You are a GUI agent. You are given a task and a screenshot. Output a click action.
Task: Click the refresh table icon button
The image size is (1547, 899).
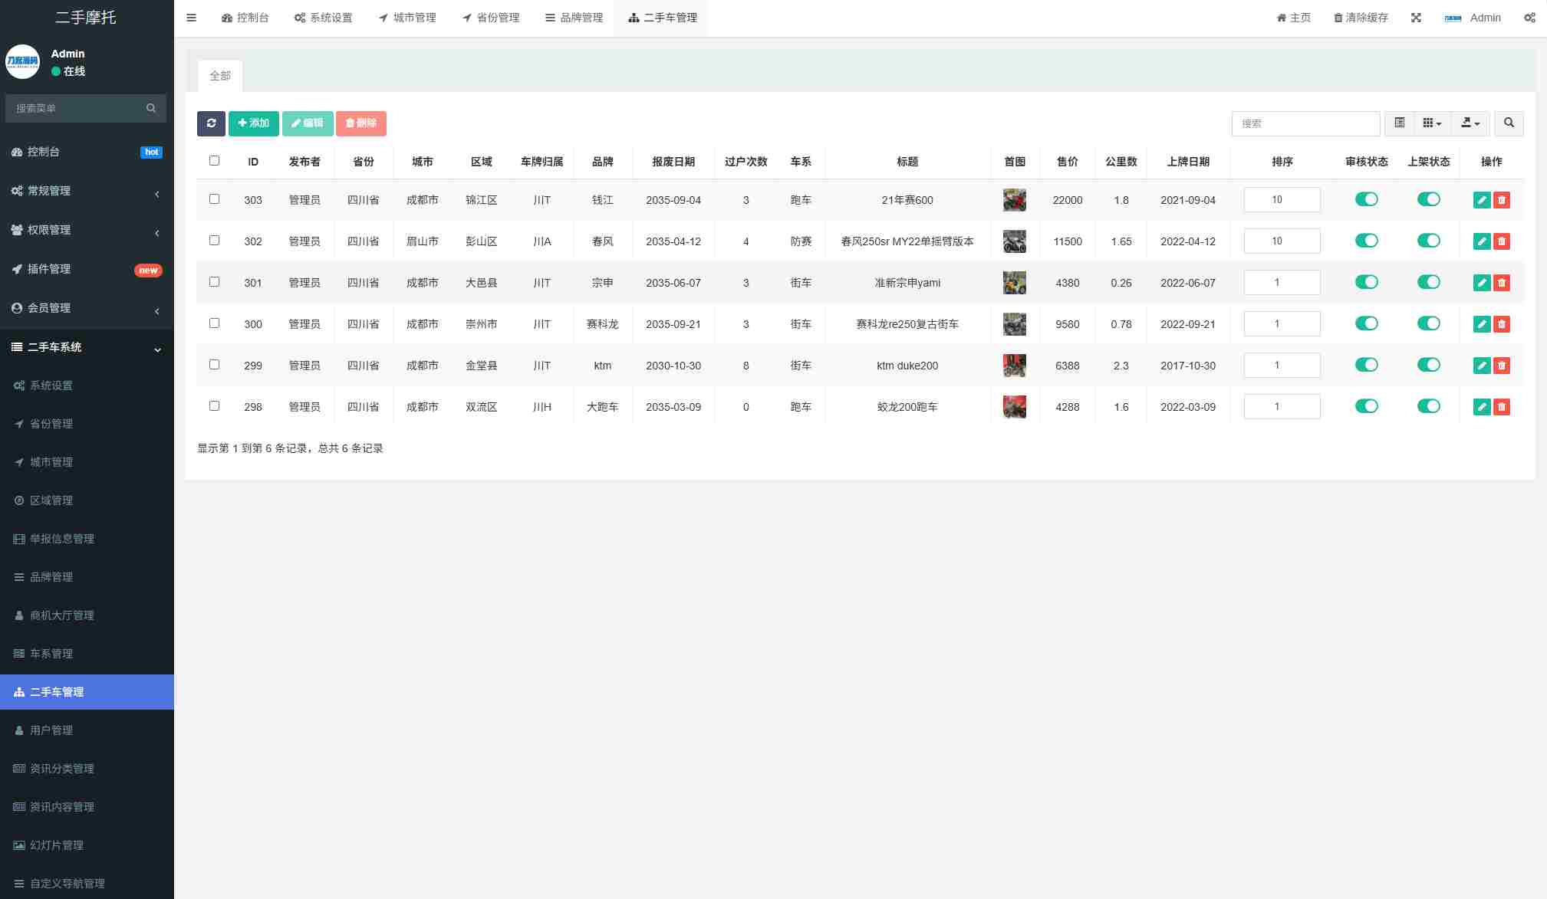(x=211, y=123)
